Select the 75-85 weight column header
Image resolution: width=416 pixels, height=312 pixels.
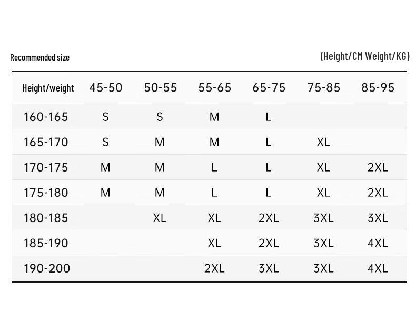point(323,88)
